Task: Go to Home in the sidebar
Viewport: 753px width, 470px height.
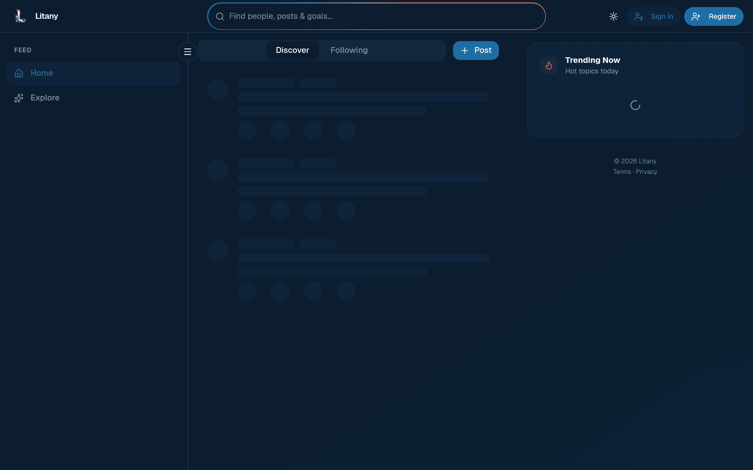Action: point(94,73)
